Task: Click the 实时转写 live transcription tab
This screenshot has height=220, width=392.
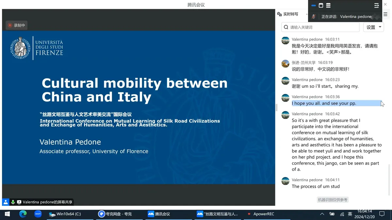Action: (288, 14)
